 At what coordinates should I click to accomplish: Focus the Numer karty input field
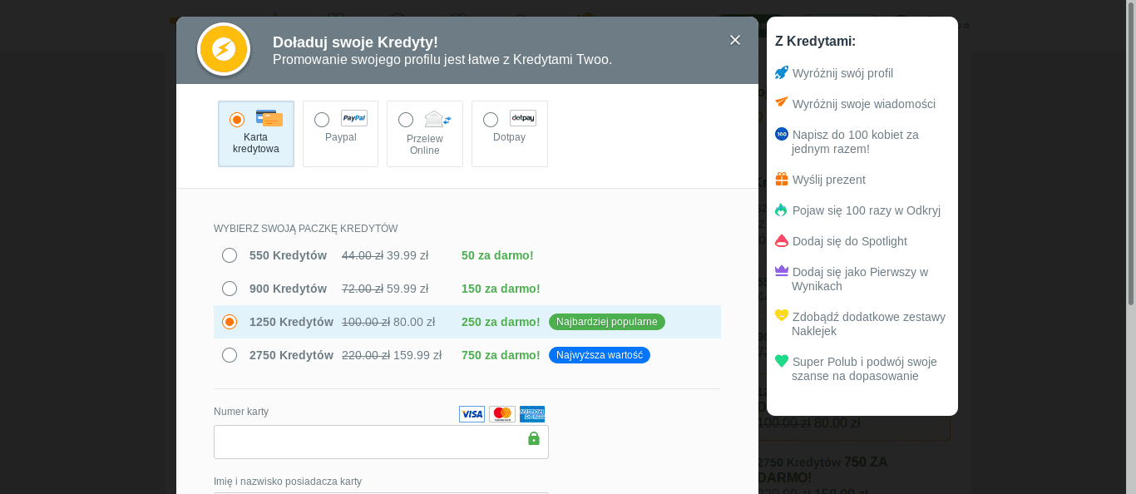(381, 442)
